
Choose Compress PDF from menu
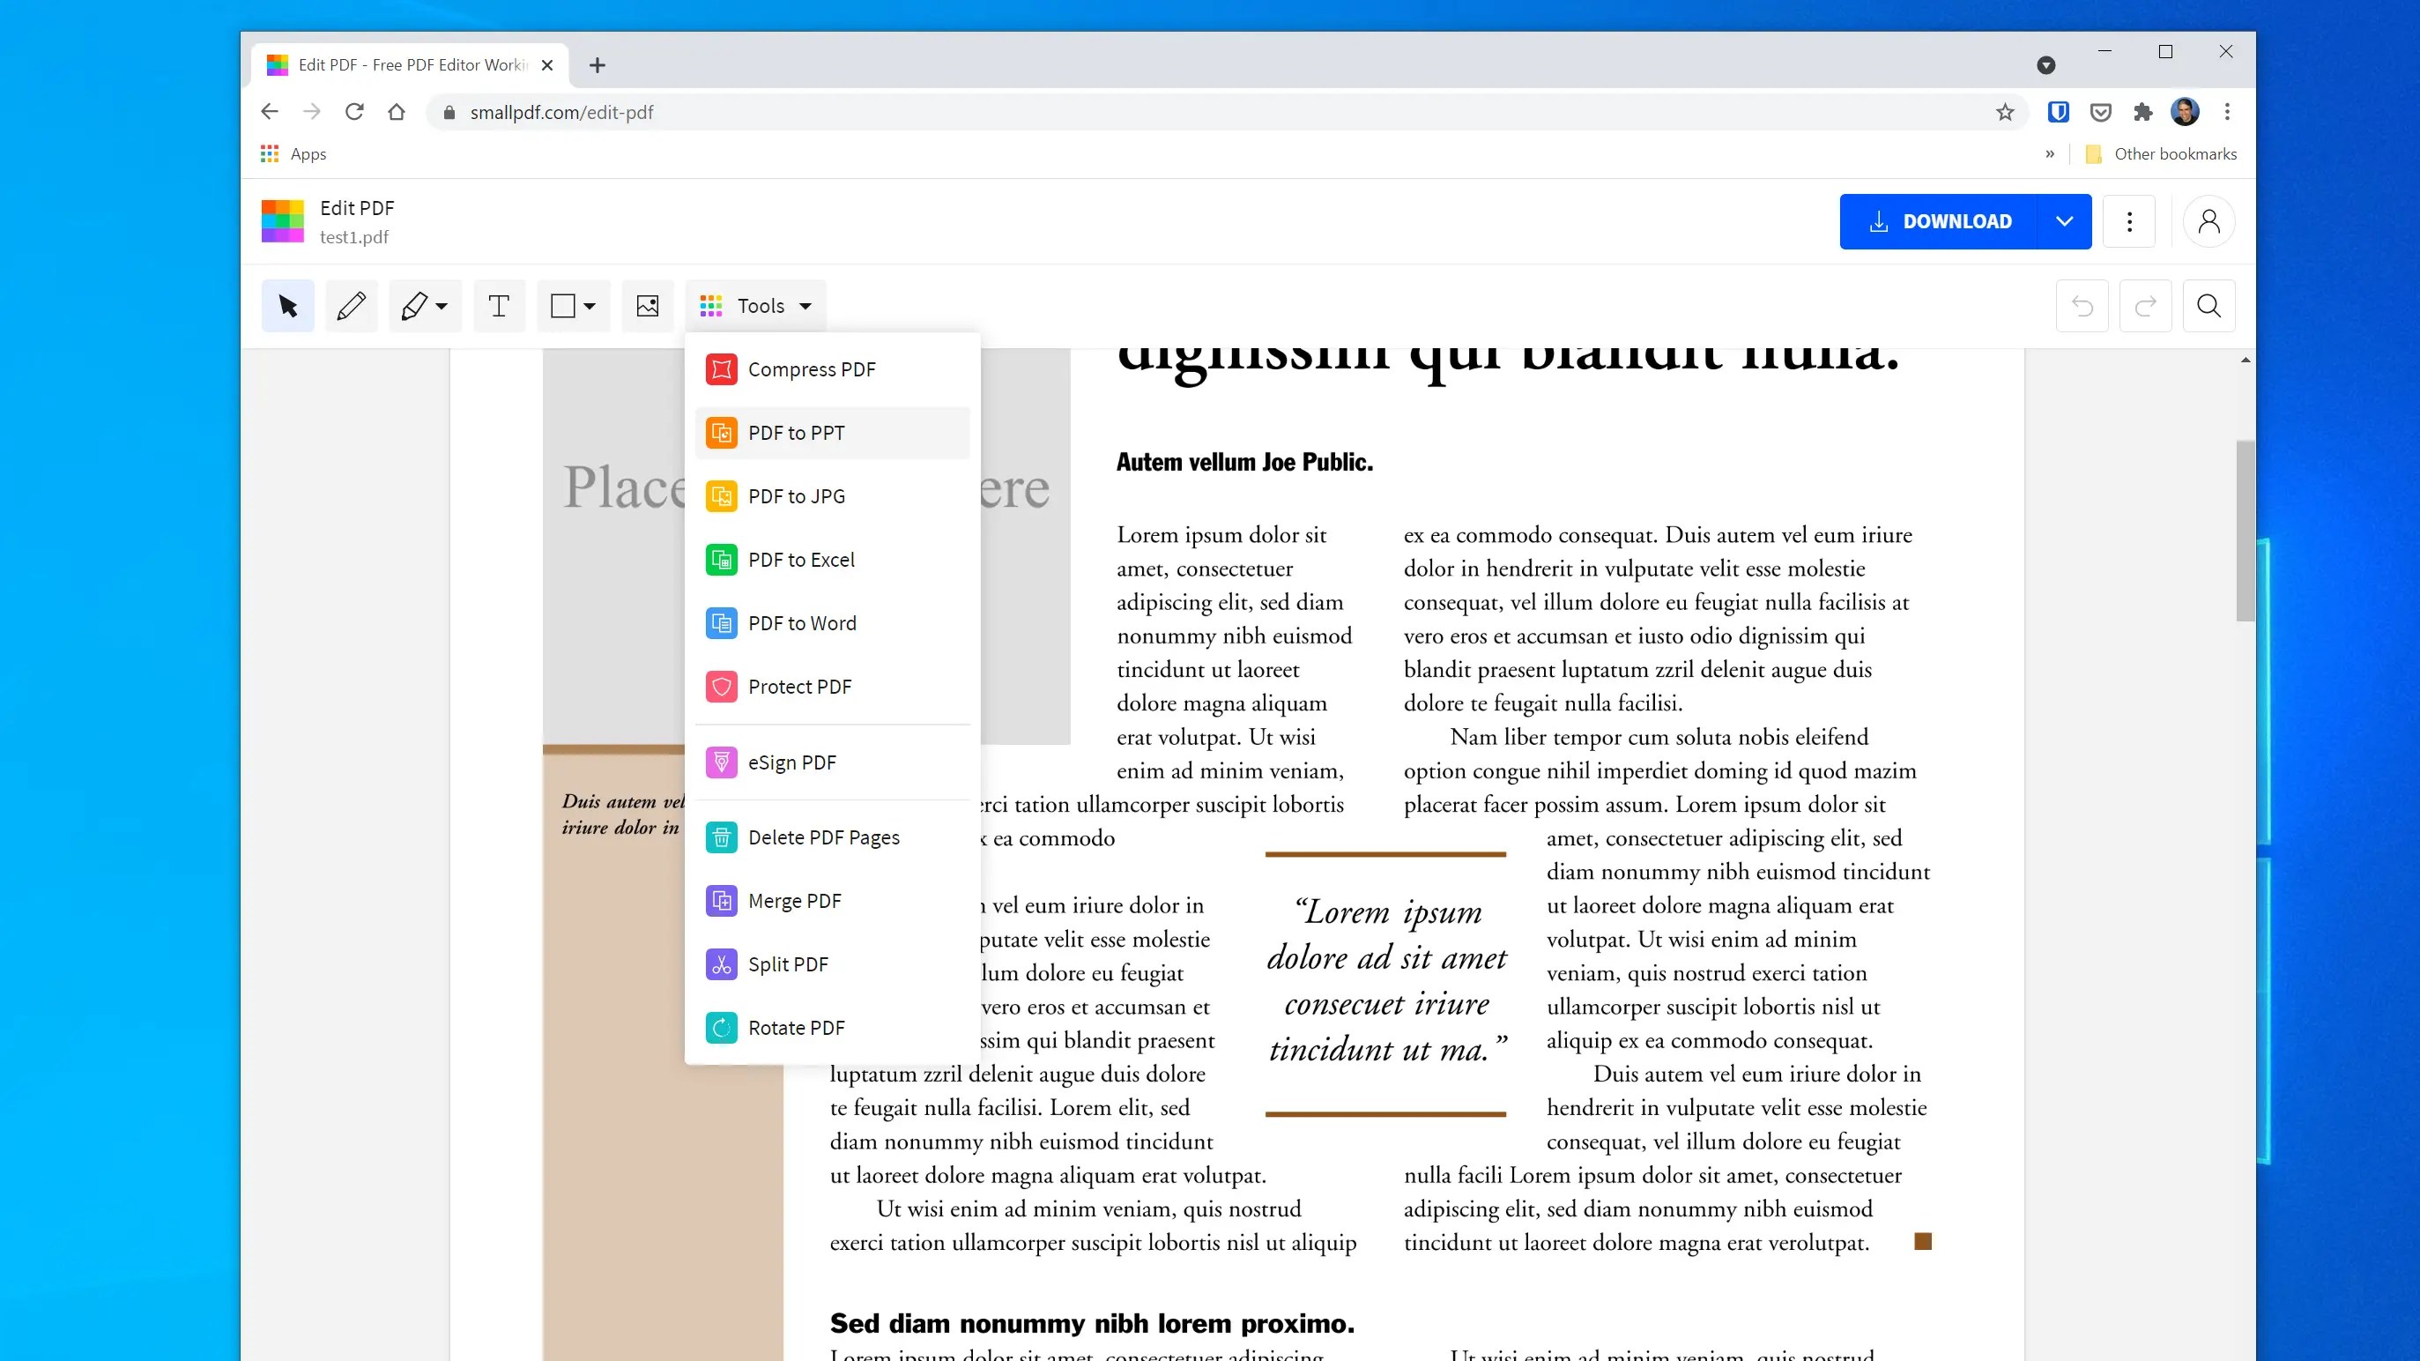(x=812, y=369)
